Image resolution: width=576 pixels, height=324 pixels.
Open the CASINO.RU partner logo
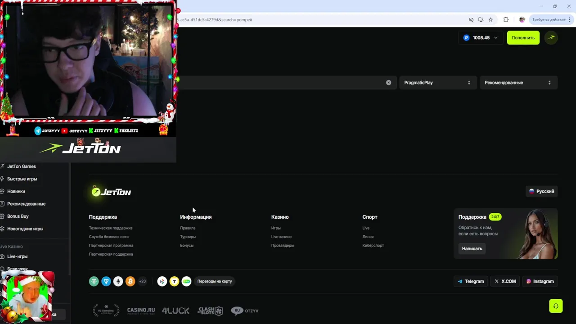click(x=141, y=310)
